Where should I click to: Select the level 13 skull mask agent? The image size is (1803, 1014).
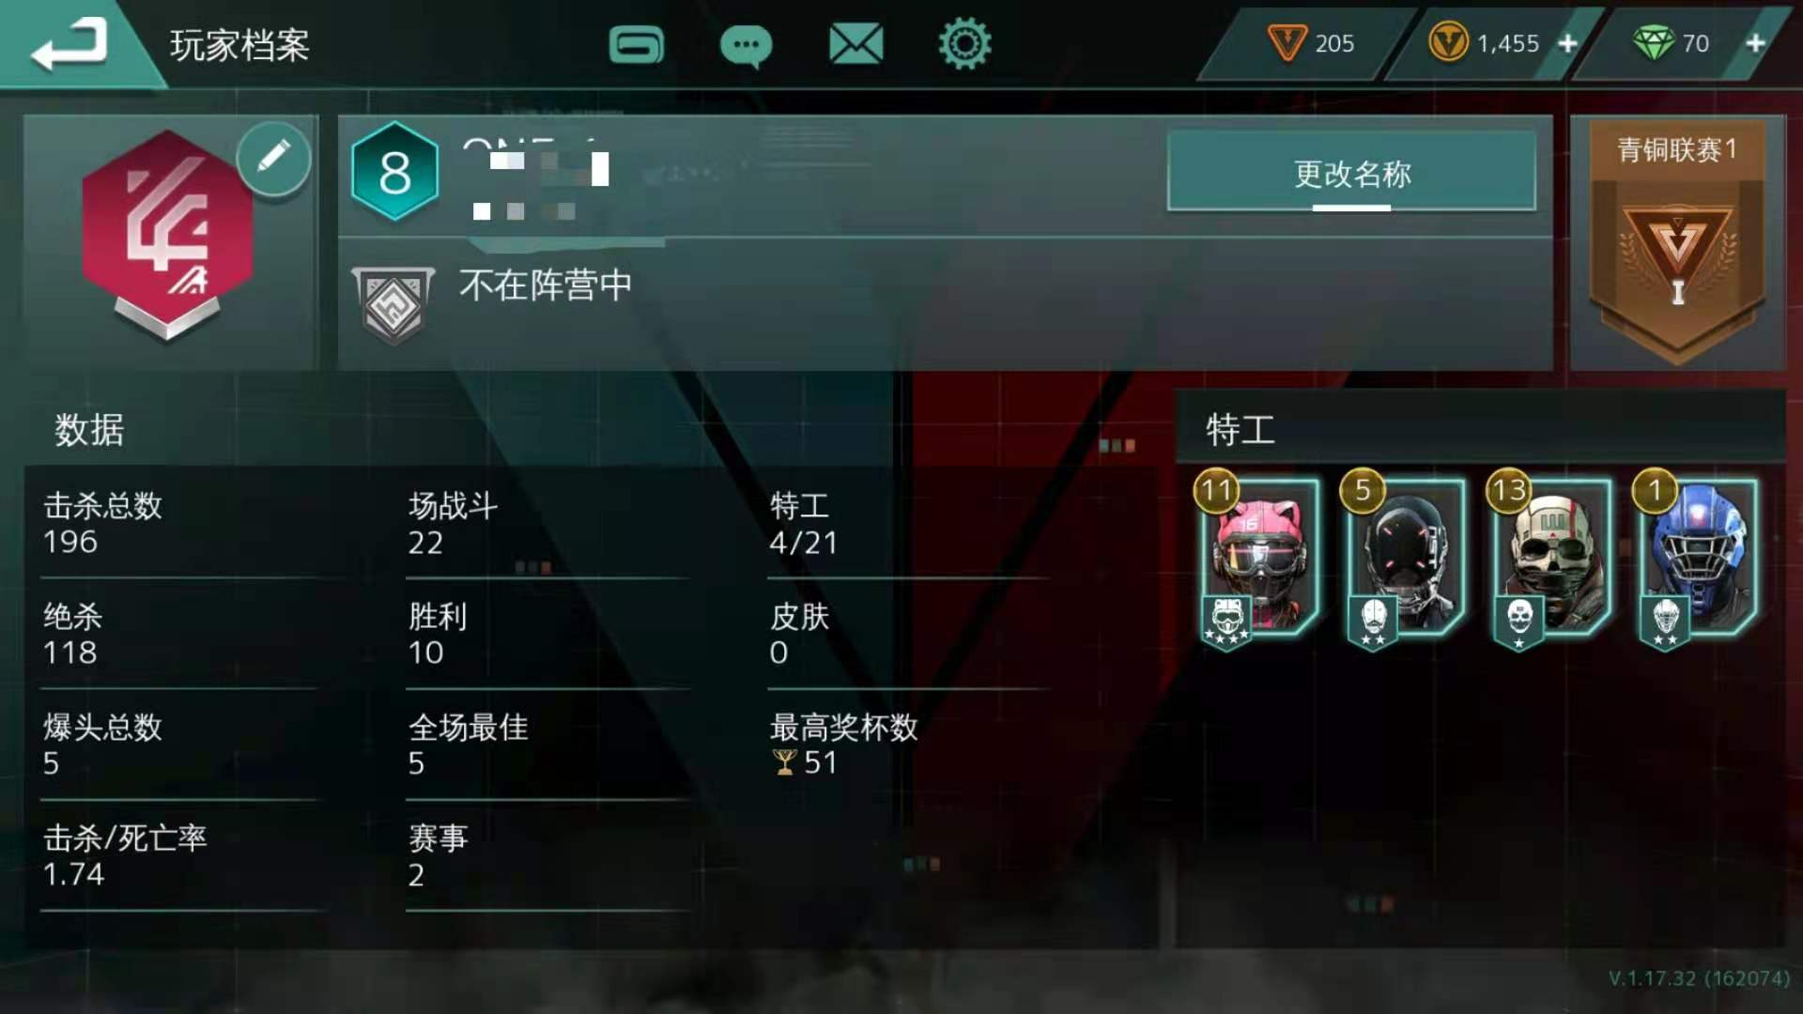coord(1549,561)
